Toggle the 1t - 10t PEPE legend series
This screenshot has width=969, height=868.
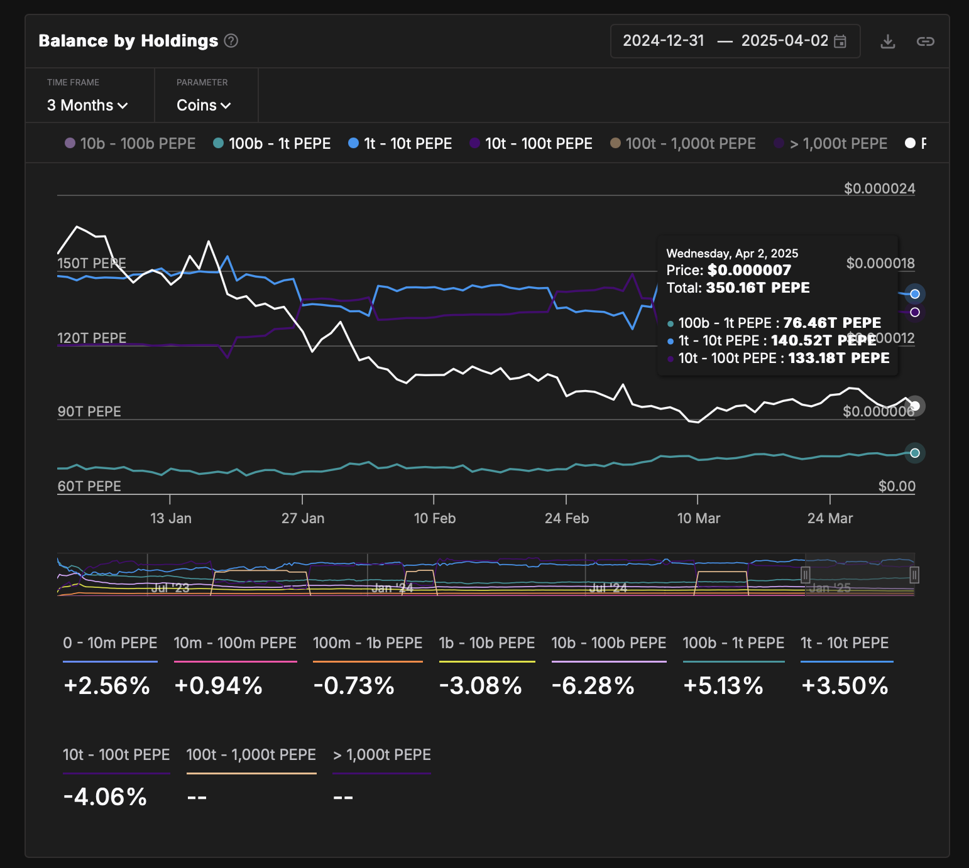400,143
